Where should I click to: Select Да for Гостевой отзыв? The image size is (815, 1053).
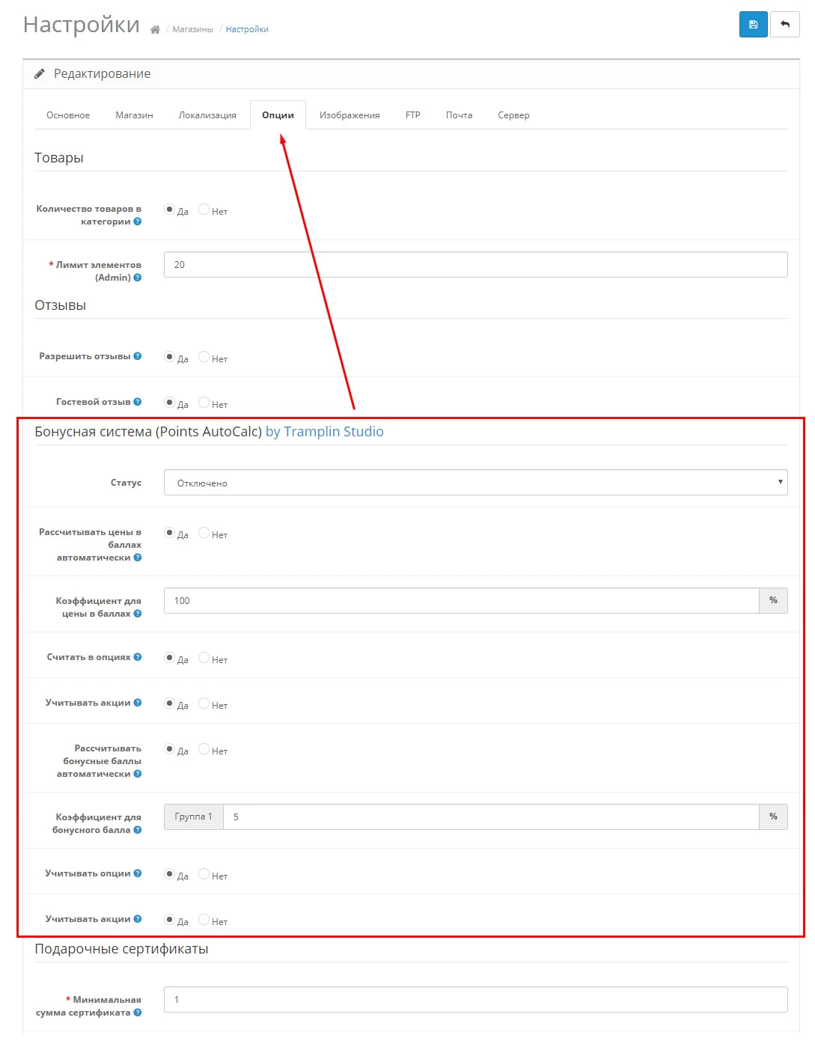coord(169,403)
